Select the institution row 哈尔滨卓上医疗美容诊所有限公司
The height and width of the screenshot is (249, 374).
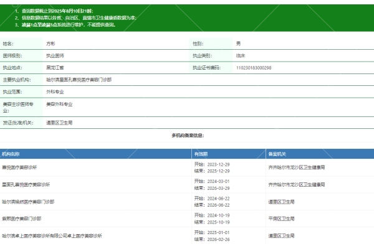(52, 236)
